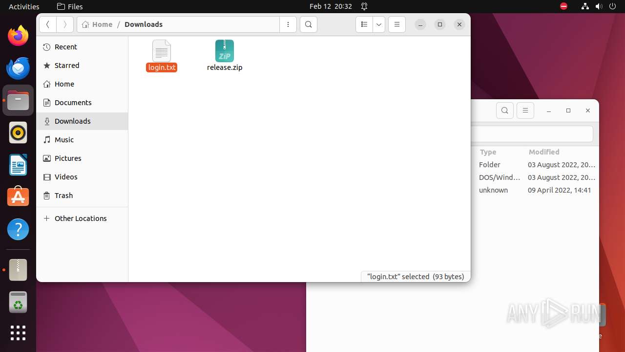Sort by the Modified column header

pos(544,152)
